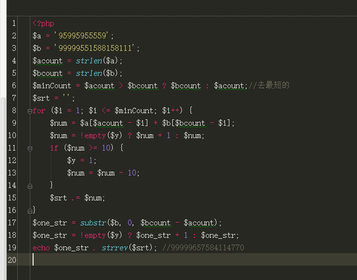Click the '95995955559' string literal
357x280 pixels.
pos(83,36)
